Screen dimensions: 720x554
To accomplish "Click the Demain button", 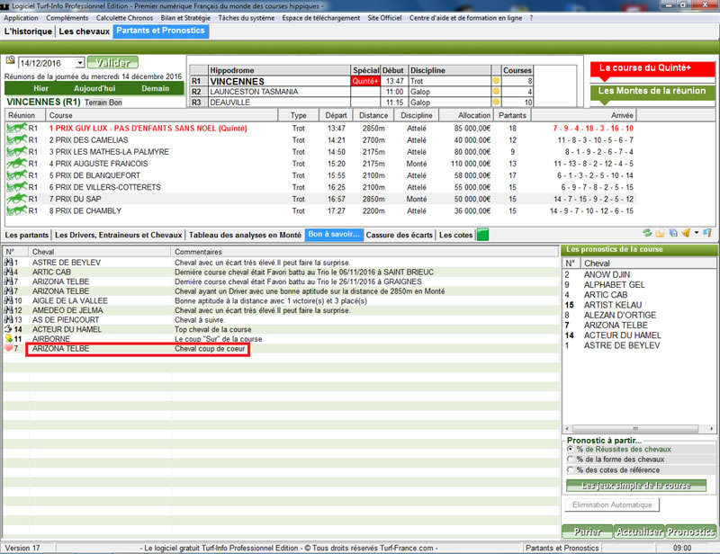I will (155, 89).
